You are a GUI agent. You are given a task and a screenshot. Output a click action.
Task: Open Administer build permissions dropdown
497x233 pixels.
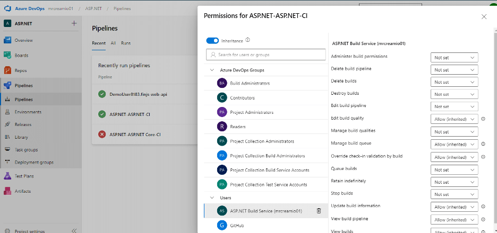coord(454,58)
